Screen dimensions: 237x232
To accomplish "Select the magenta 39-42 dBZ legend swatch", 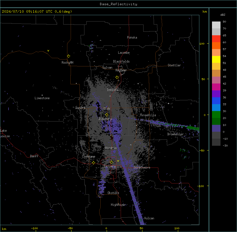I will click(x=216, y=87).
